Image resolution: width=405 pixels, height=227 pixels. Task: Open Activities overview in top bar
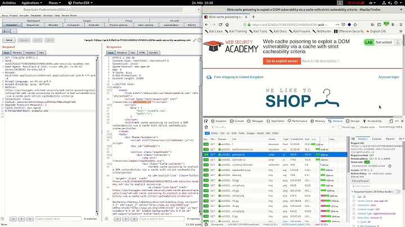tap(9, 3)
